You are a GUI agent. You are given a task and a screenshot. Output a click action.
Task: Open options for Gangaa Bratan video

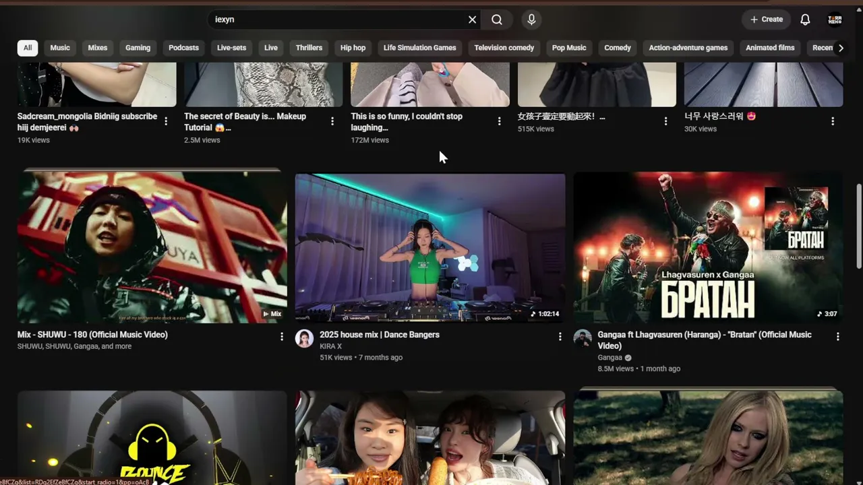[838, 336]
